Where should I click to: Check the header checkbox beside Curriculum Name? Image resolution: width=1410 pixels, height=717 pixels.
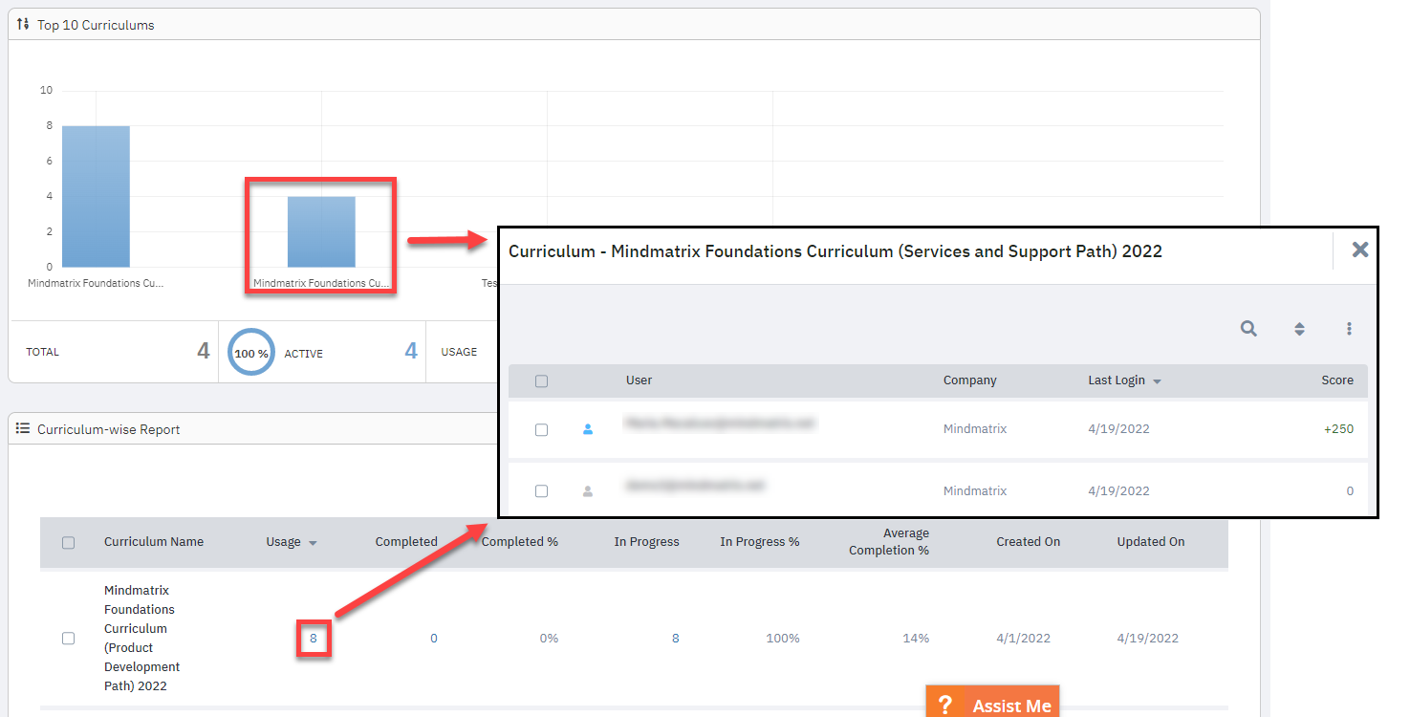tap(68, 543)
